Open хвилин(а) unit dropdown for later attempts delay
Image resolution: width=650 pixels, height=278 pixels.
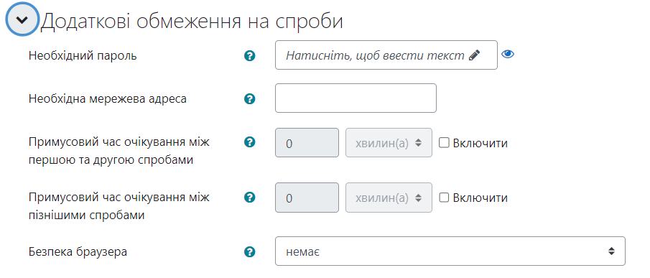click(x=389, y=198)
